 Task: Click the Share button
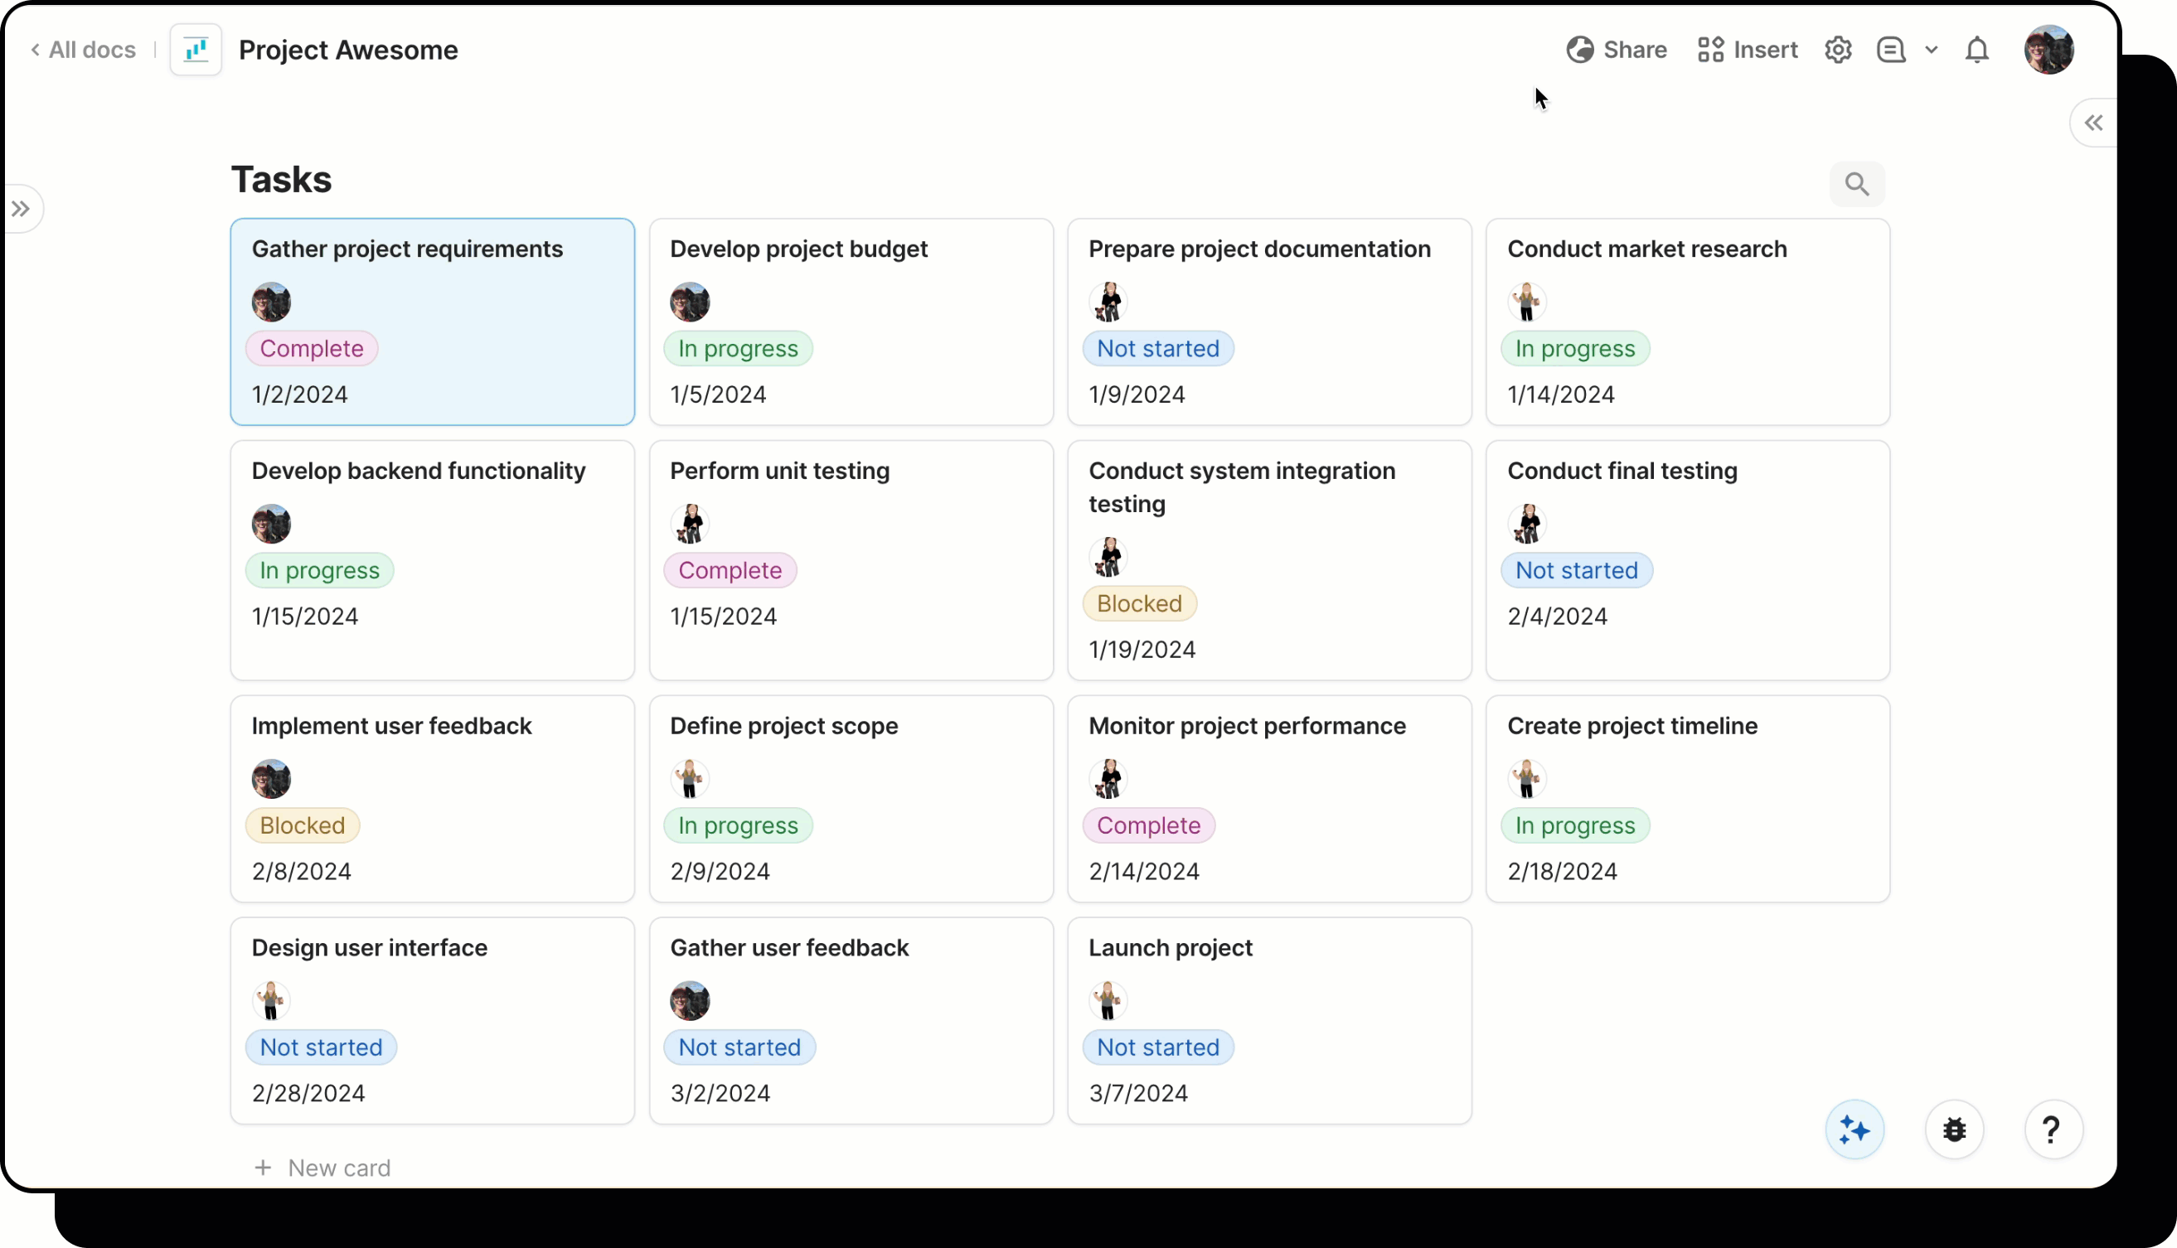[1617, 50]
